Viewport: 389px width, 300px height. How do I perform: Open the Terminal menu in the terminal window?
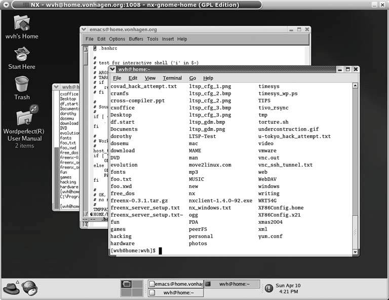(x=172, y=78)
